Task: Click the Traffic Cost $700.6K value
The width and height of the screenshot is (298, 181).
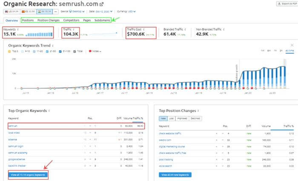Action: [136, 34]
